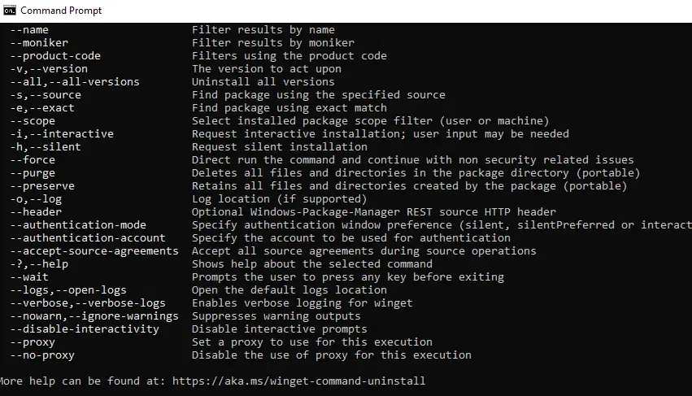Click the -i,--interactive option
This screenshot has height=396, width=692.
(62, 134)
